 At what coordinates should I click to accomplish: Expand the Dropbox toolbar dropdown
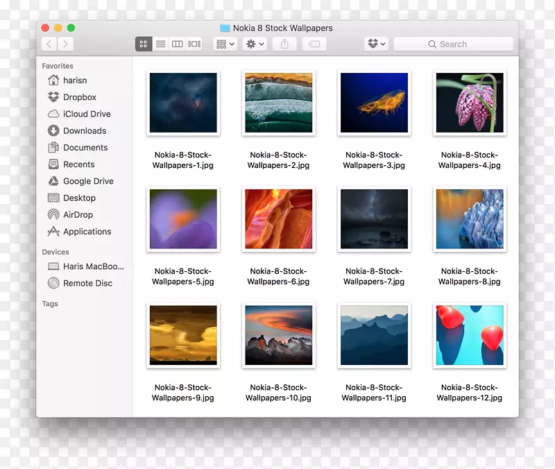click(376, 44)
